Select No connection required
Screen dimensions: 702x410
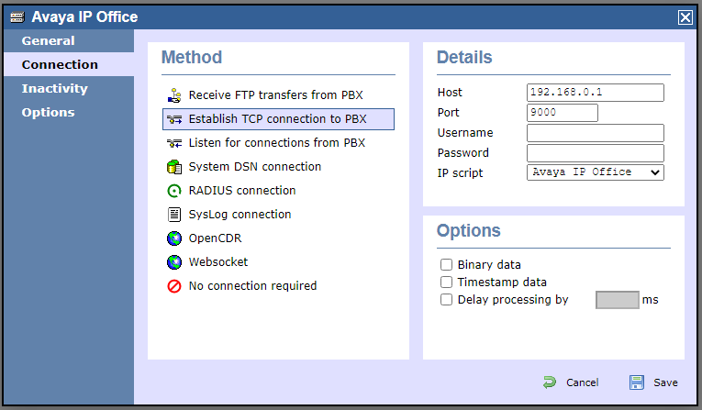pyautogui.click(x=278, y=286)
